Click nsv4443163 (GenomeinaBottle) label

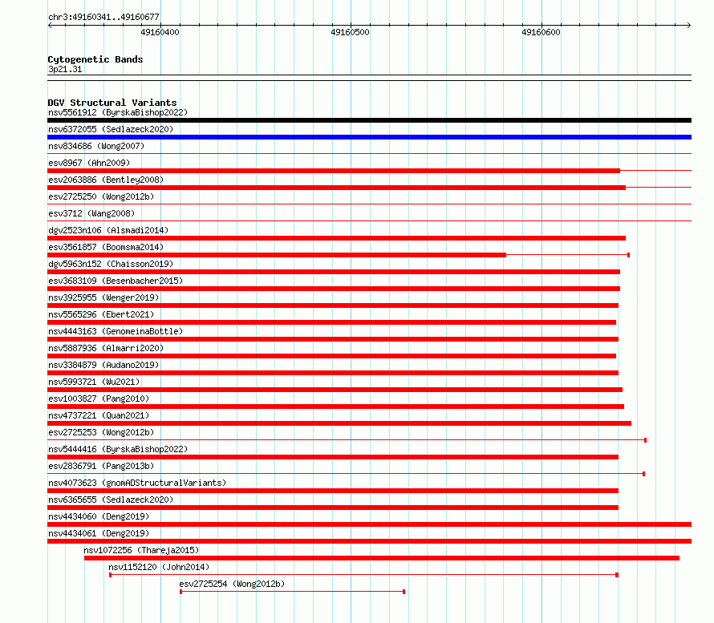[x=116, y=331]
